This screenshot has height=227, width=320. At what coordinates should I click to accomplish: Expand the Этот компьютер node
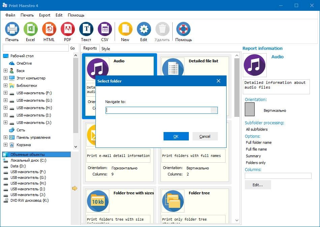click(x=5, y=78)
